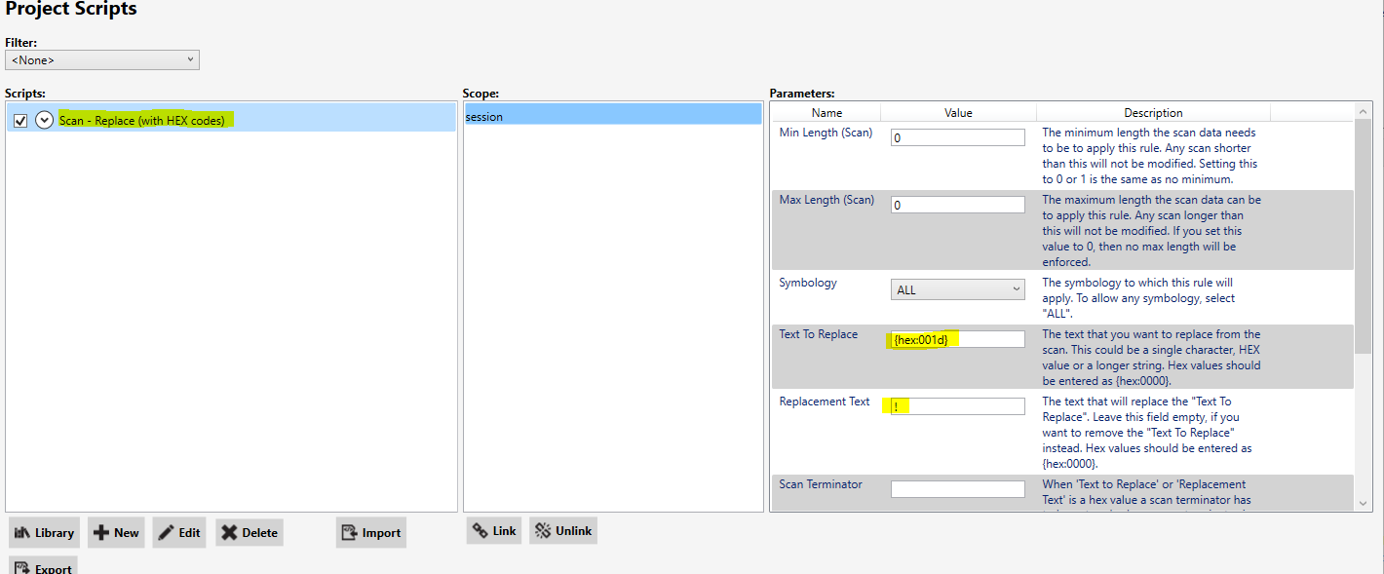Viewport: 1384px width, 574px height.
Task: Click the Max Length (Scan) value field
Action: [957, 204]
